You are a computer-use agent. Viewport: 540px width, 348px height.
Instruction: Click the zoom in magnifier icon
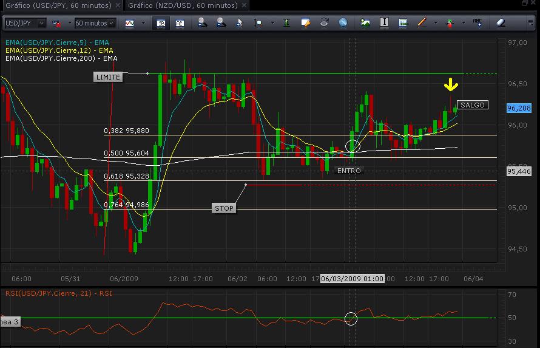tap(203, 23)
